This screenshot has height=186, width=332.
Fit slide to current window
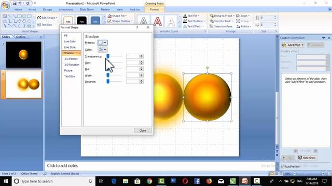point(329,174)
